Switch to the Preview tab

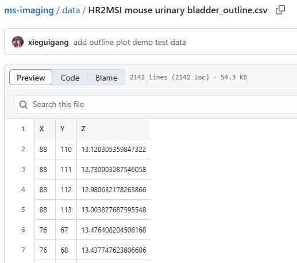pyautogui.click(x=31, y=78)
